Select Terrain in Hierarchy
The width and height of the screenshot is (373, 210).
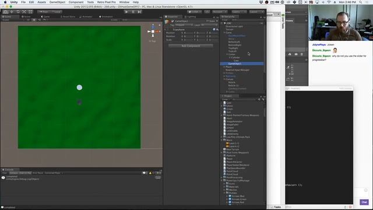[x=229, y=30]
